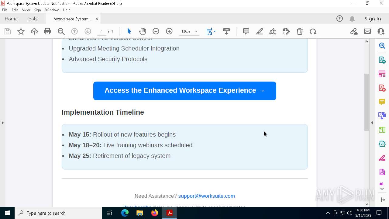Open File Explorer from taskbar

pyautogui.click(x=140, y=213)
